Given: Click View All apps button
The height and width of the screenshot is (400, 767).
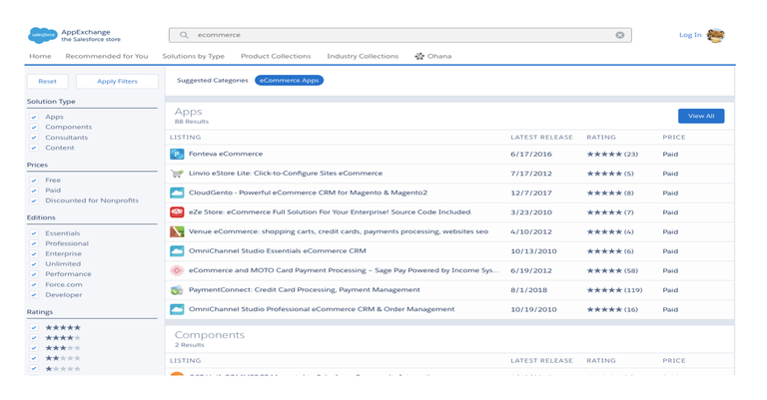Looking at the screenshot, I should (701, 116).
